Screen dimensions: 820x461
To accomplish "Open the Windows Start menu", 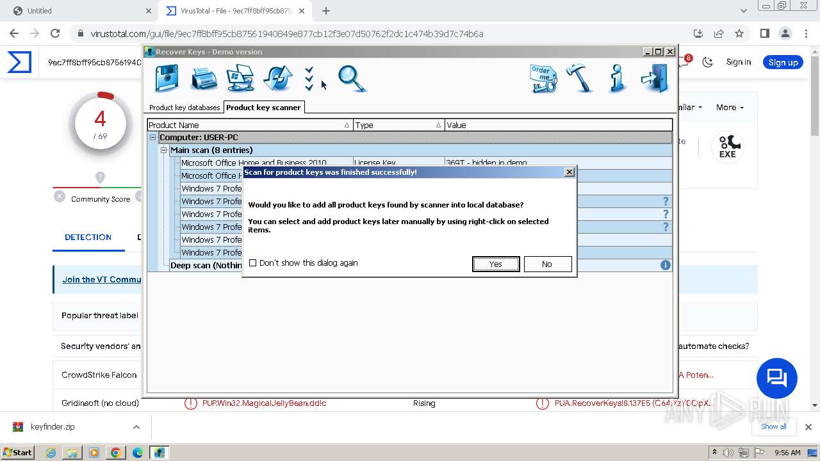I will tap(18, 452).
